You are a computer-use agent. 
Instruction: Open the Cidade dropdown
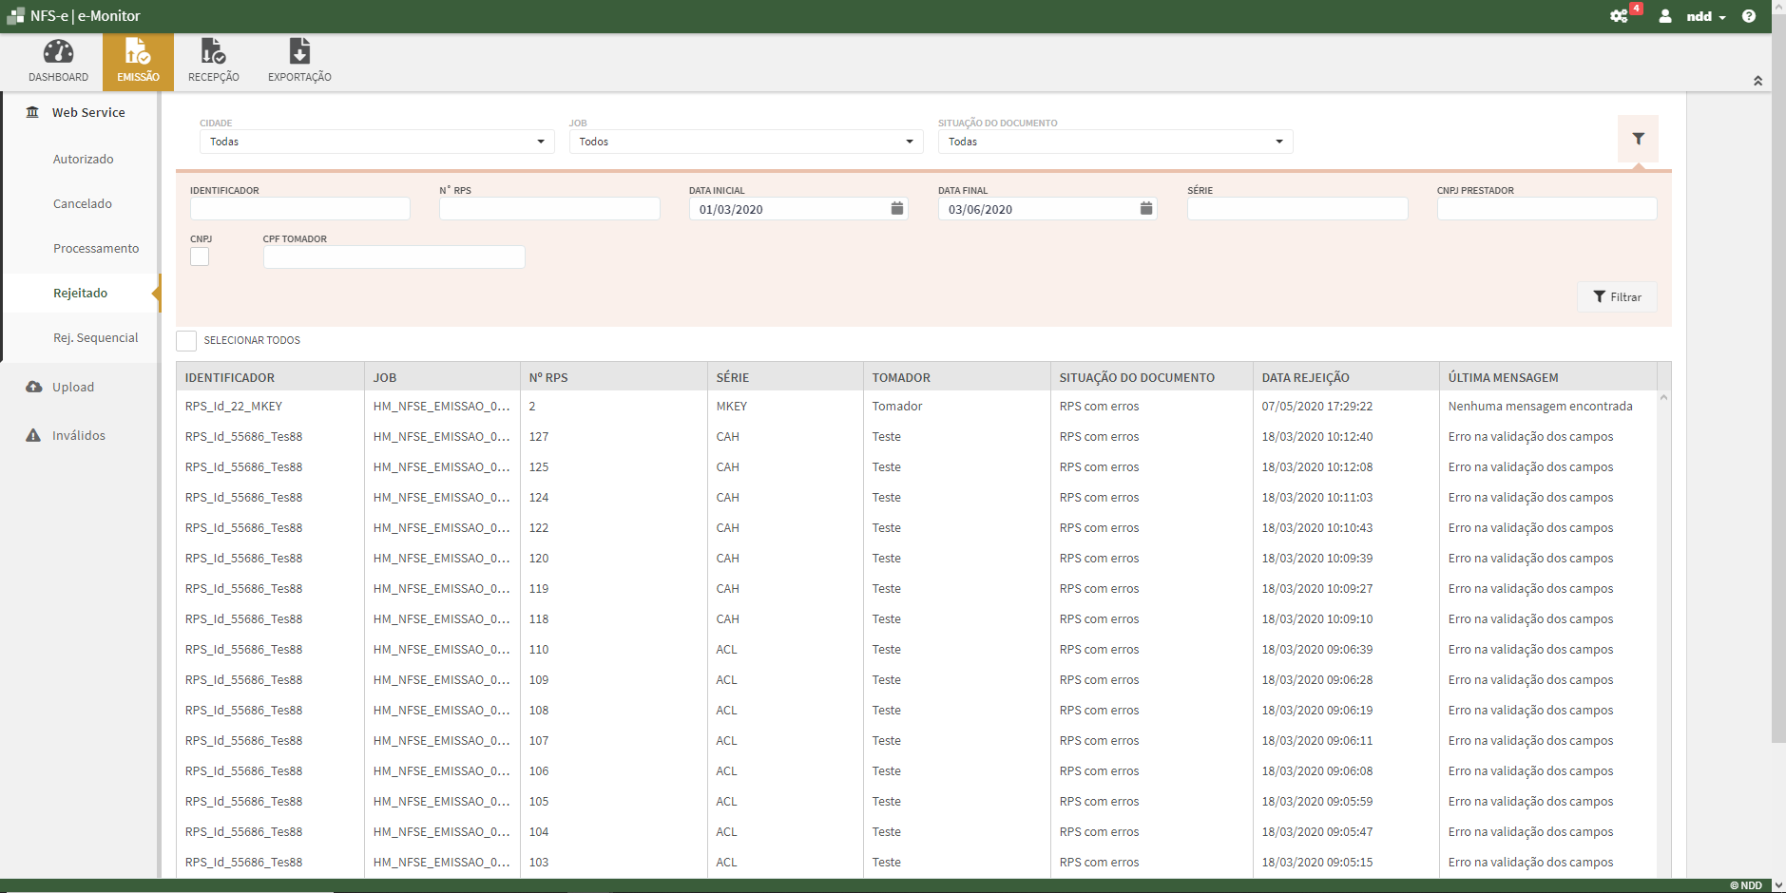coord(374,141)
